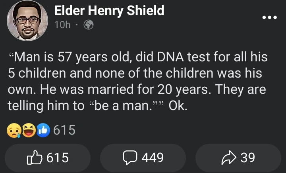The height and width of the screenshot is (173, 286).
Task: Open Elder Henry Shield's profile picture
Action: (x=28, y=21)
